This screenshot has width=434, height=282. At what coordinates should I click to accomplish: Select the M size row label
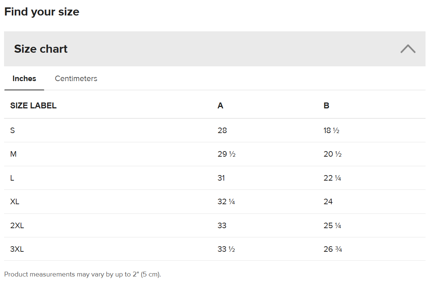coord(13,154)
